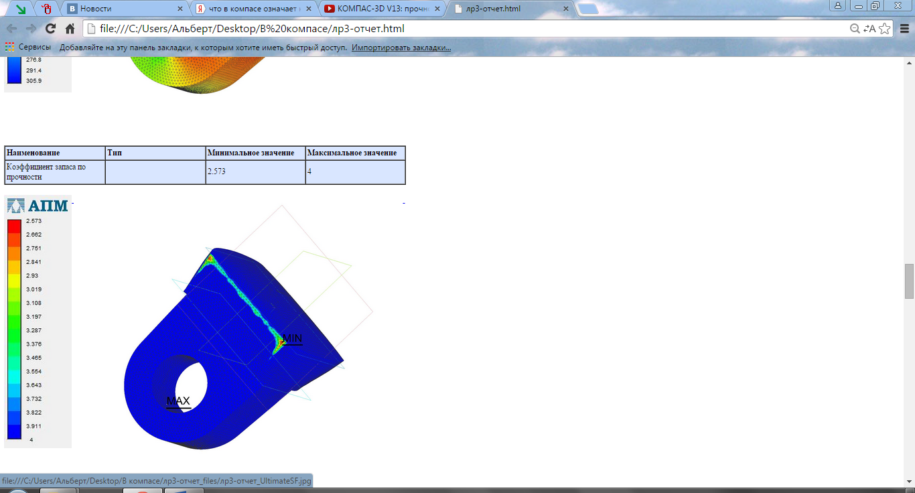
Task: Click the maximum value cell showing 4
Action: pyautogui.click(x=355, y=171)
